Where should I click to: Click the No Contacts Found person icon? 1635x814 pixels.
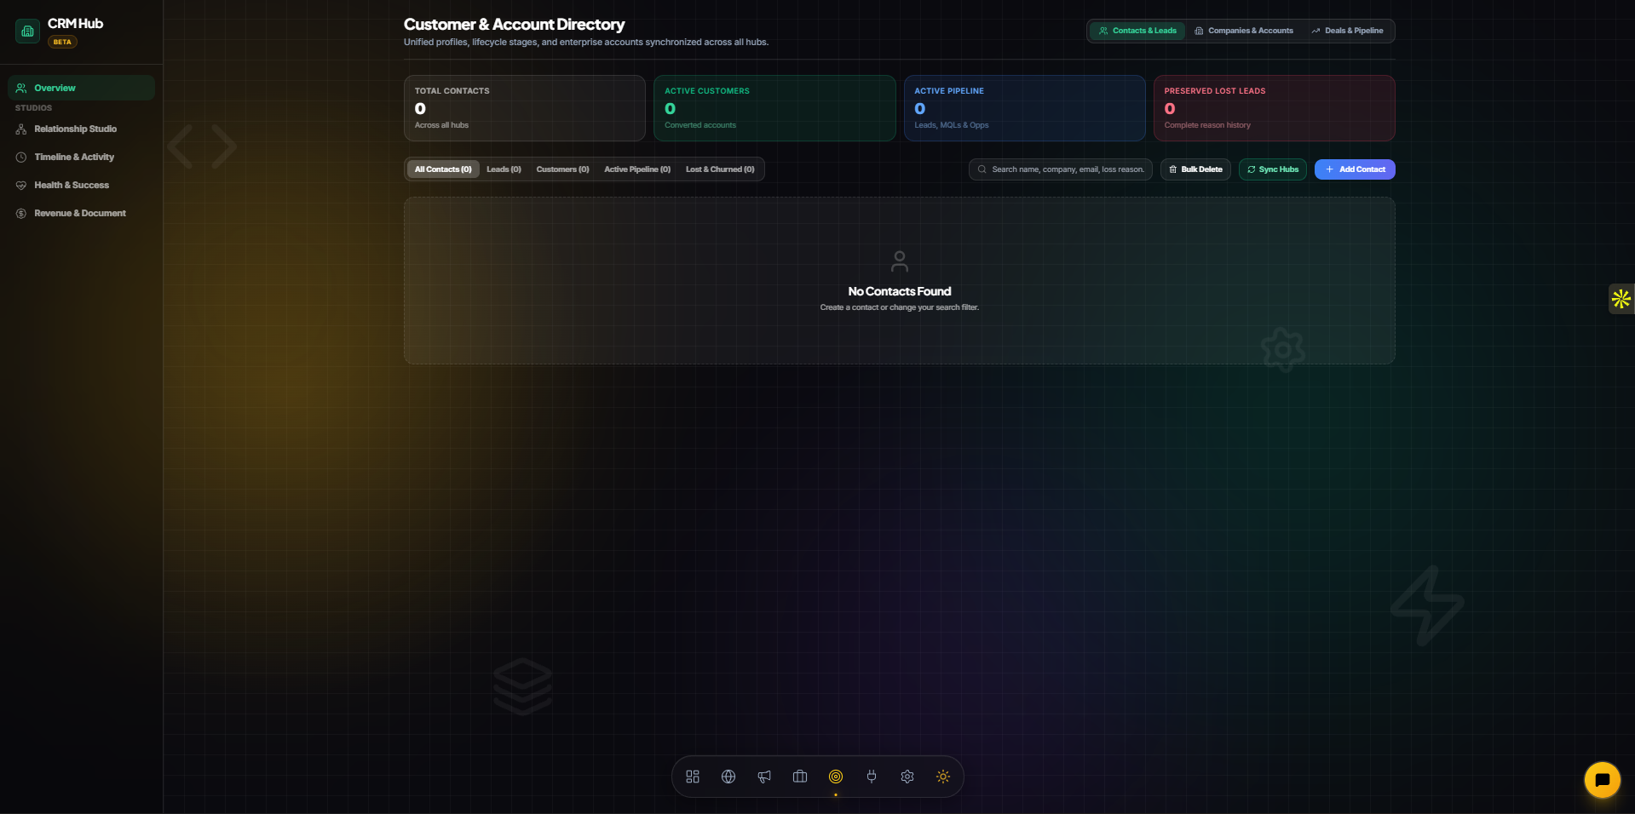[900, 261]
